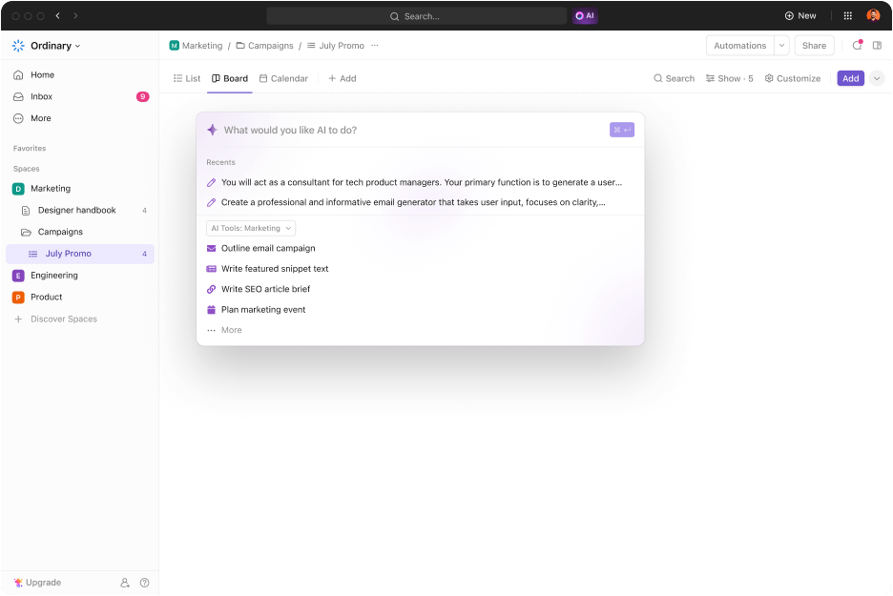Open the Automations dropdown arrow
The width and height of the screenshot is (893, 596).
tap(781, 45)
